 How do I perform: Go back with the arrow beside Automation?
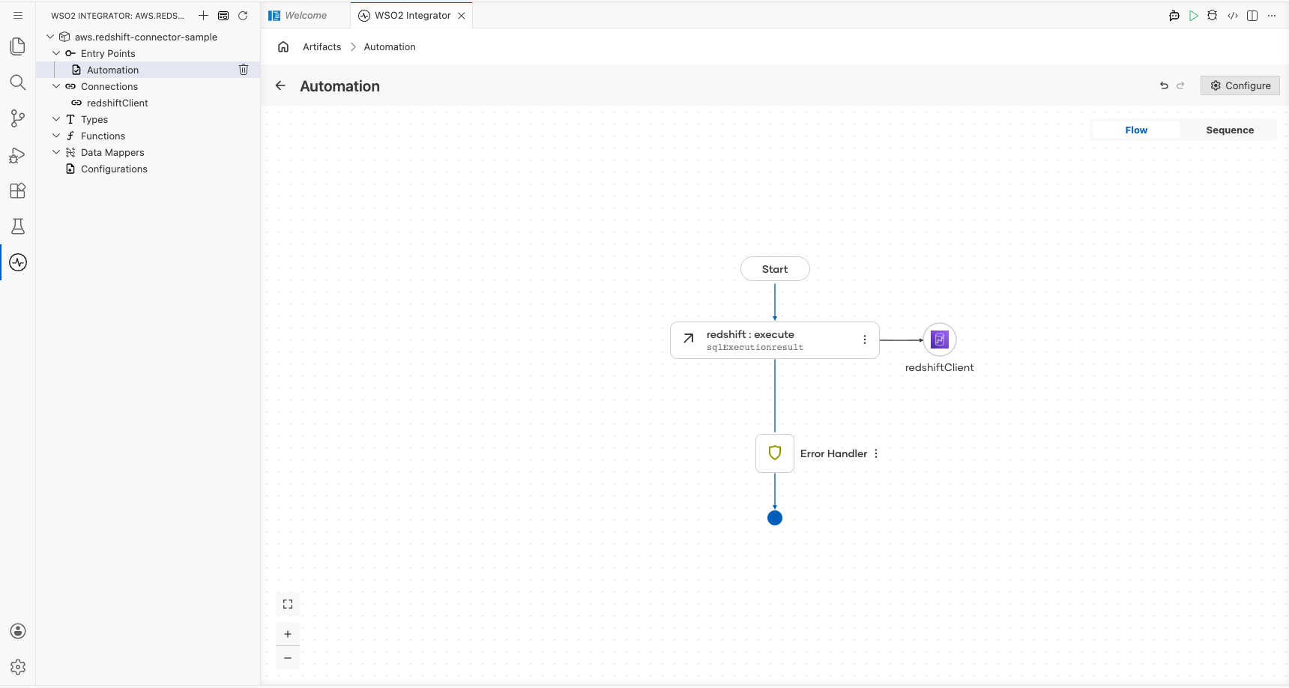[280, 85]
